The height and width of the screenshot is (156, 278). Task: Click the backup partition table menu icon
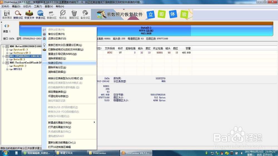point(44,34)
